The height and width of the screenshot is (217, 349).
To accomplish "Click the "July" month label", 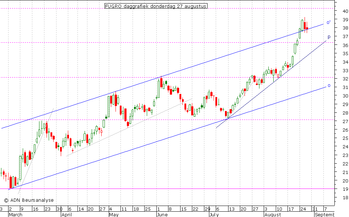I will tap(214, 215).
